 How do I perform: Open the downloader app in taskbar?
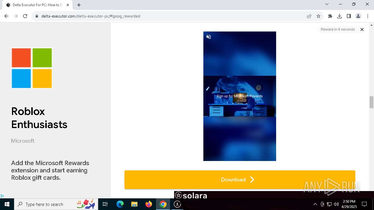(177, 204)
